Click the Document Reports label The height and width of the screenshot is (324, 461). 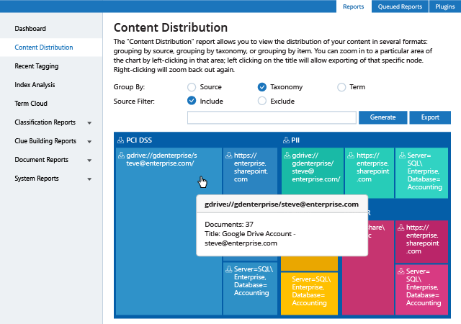point(42,160)
